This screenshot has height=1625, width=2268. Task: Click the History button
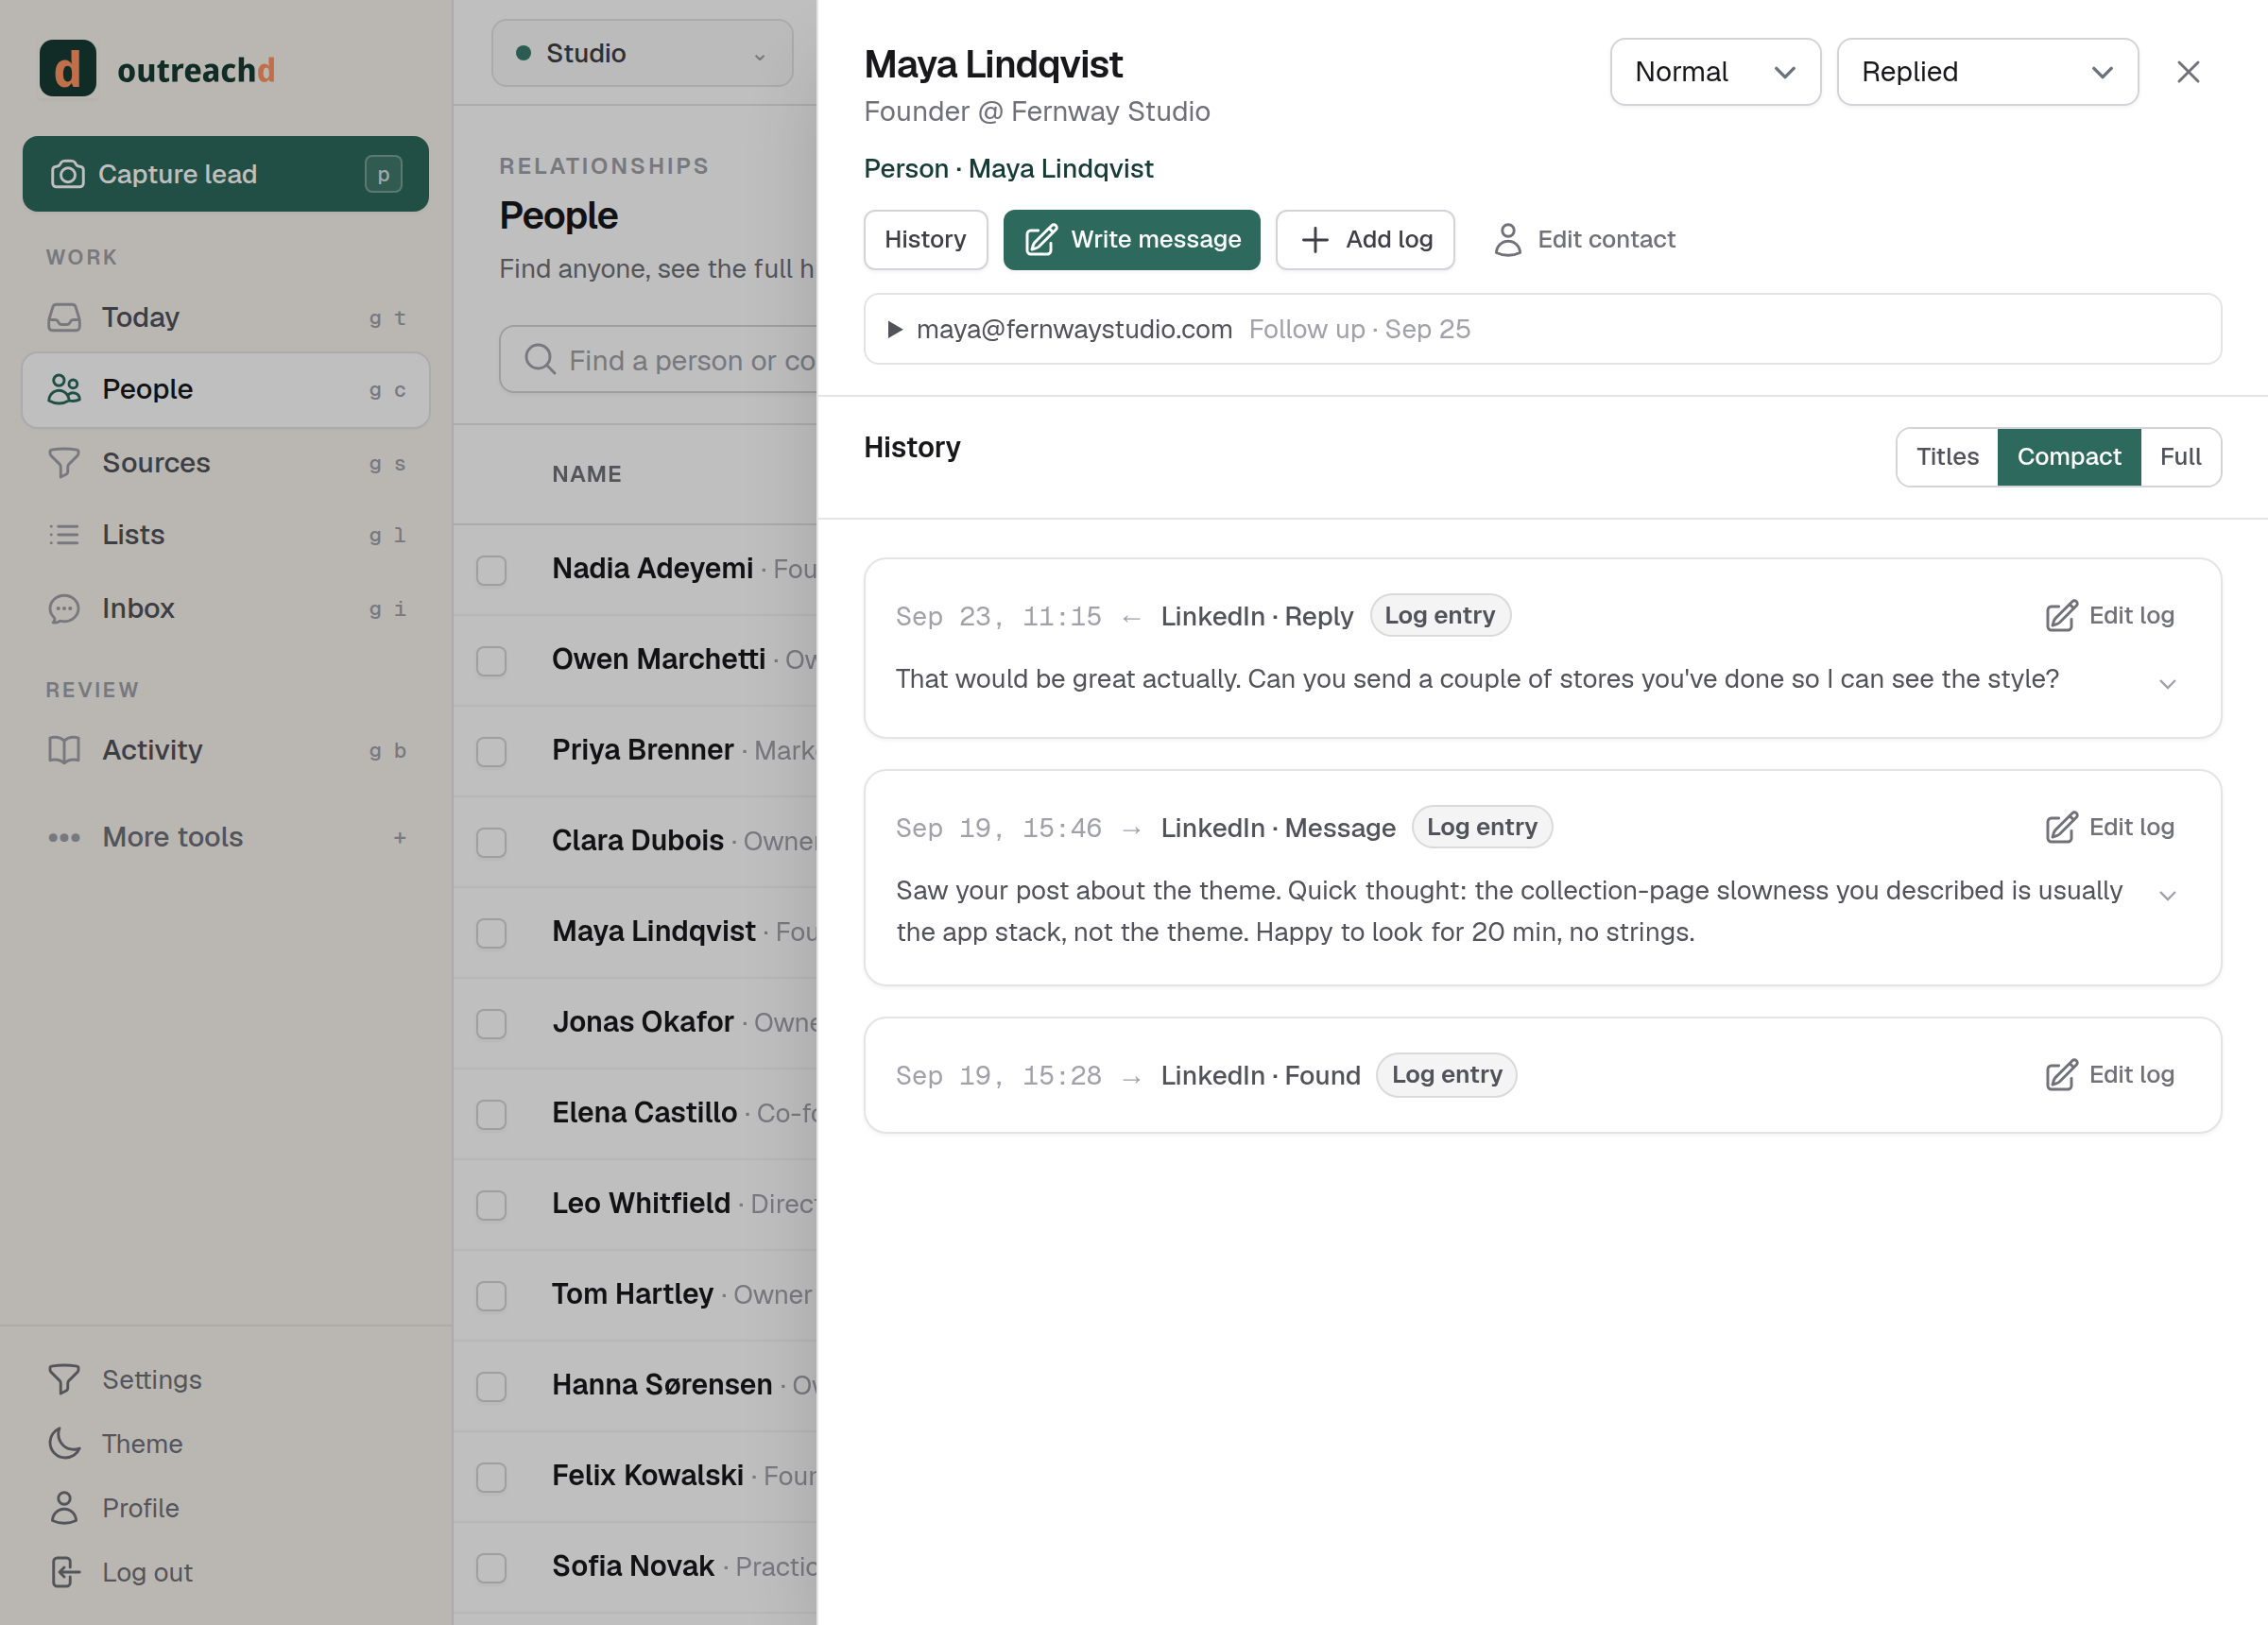pos(925,240)
